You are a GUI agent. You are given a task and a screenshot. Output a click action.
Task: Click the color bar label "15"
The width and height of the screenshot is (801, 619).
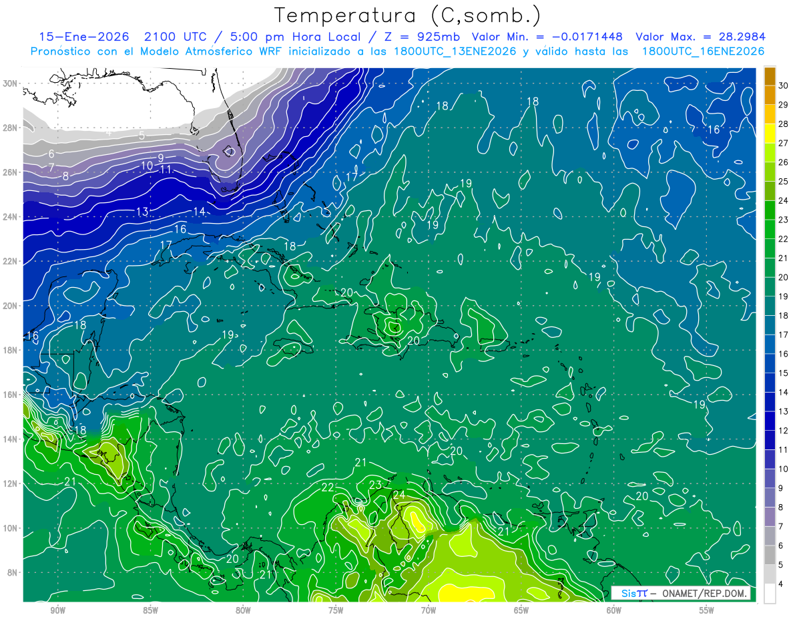pos(784,373)
